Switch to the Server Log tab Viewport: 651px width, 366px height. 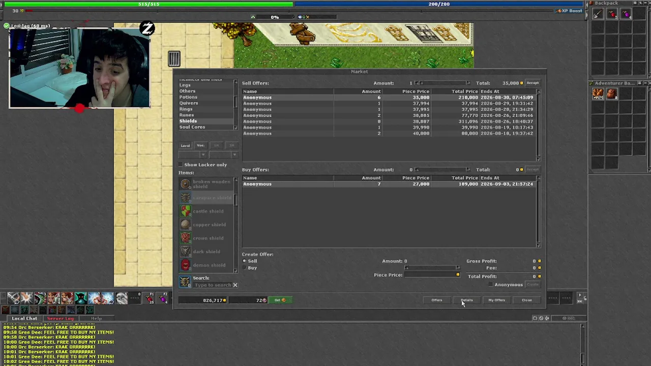tap(60, 319)
